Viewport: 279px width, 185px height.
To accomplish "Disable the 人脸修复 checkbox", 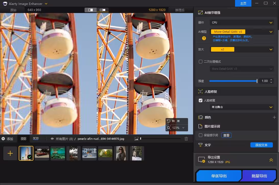I will (x=201, y=100).
